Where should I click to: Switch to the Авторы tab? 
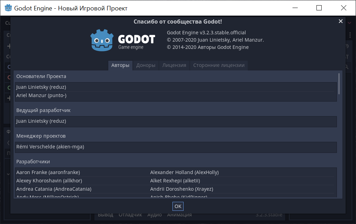click(120, 65)
